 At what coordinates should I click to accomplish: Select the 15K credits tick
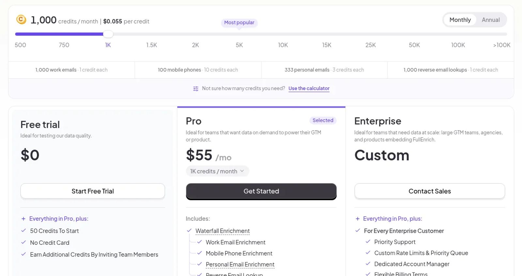tap(327, 45)
